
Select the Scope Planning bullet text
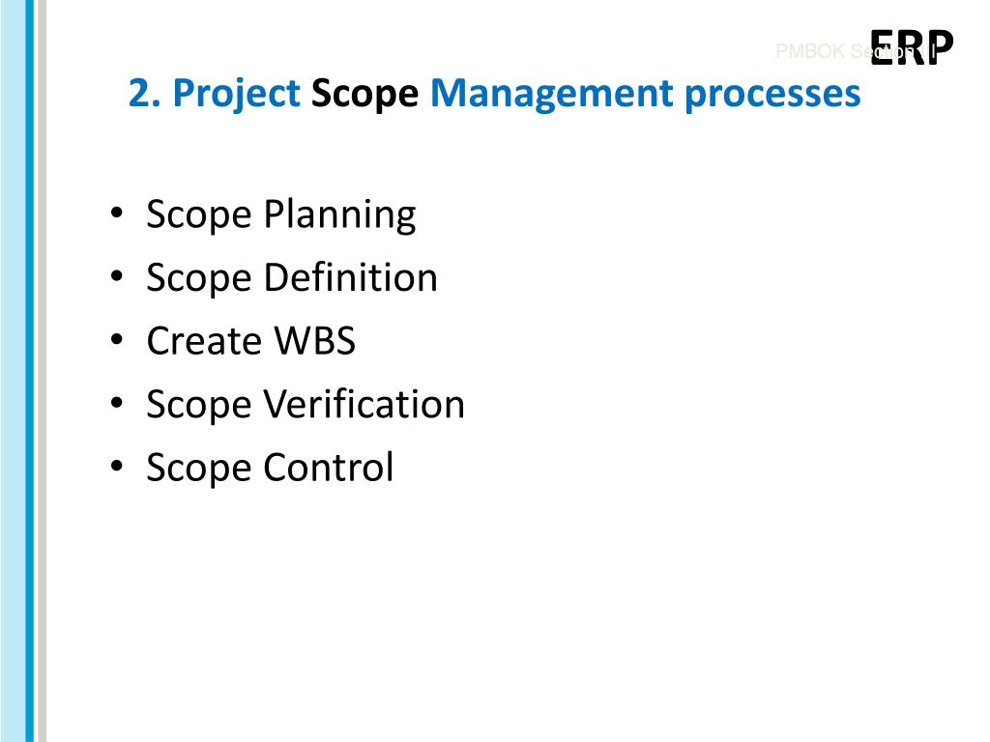click(281, 215)
